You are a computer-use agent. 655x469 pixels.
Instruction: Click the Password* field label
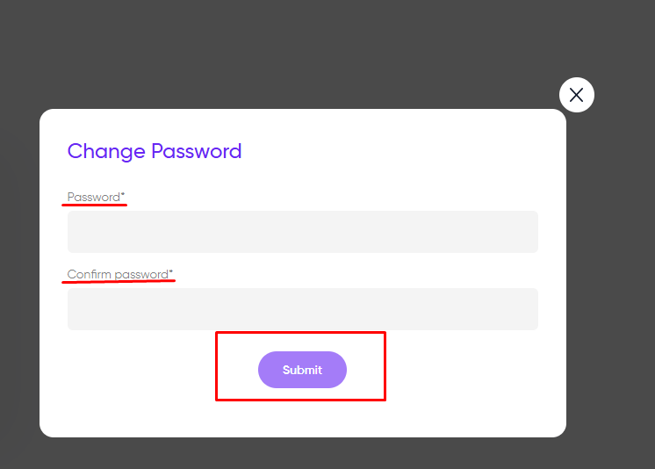pyautogui.click(x=96, y=197)
